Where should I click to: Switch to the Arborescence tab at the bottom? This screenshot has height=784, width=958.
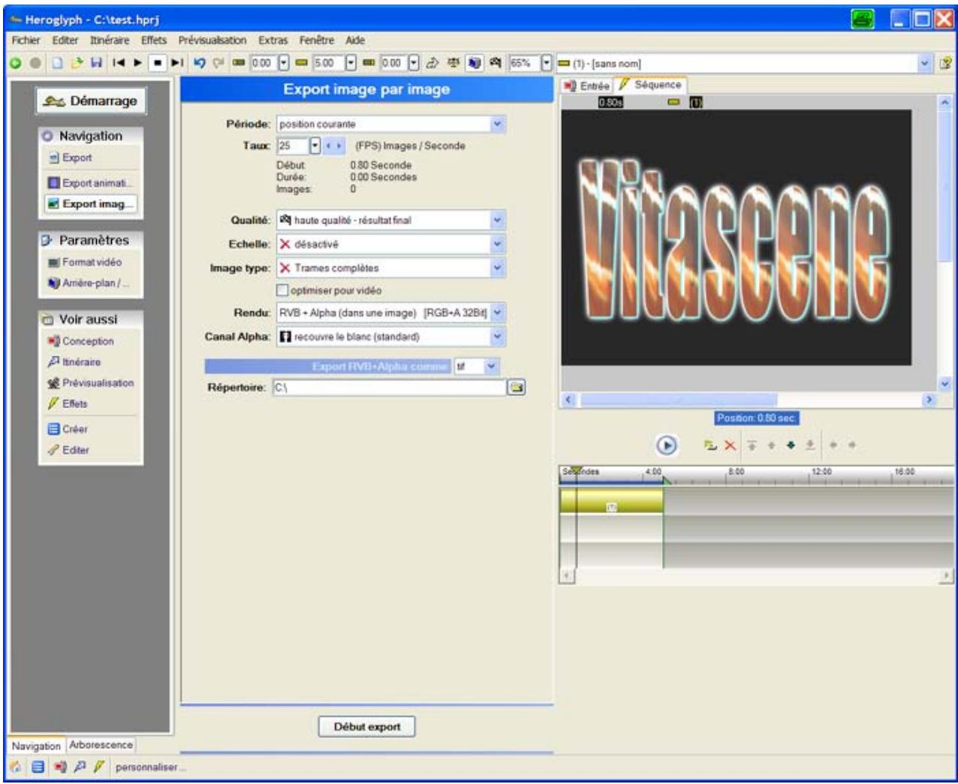(101, 745)
